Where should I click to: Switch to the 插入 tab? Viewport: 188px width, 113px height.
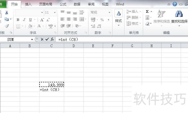[28, 4]
